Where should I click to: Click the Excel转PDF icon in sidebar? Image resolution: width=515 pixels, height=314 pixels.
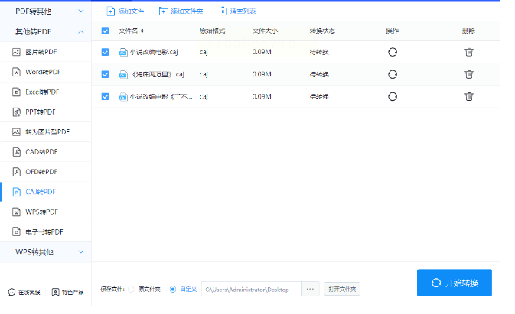pyautogui.click(x=16, y=92)
